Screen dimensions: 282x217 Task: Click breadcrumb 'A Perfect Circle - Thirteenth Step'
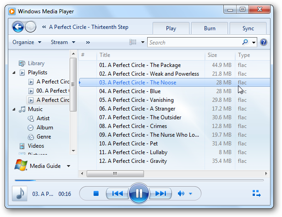coord(88,27)
